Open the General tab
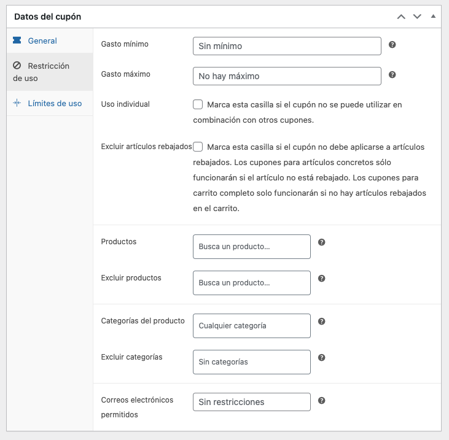This screenshot has height=440, width=449. click(x=42, y=41)
